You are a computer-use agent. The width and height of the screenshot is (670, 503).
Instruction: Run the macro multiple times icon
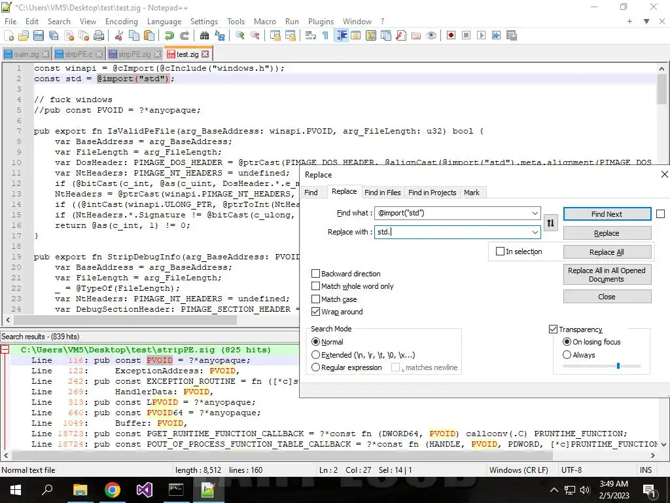[496, 35]
